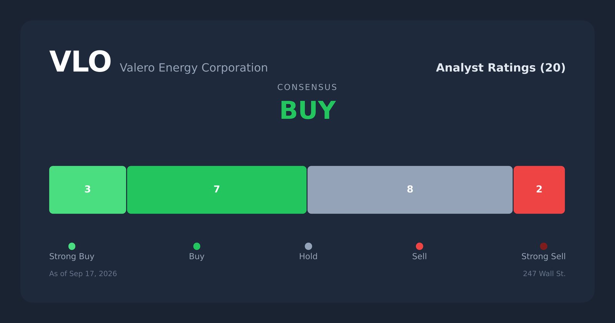Click the Strong Buy legend label
The image size is (615, 323).
pyautogui.click(x=72, y=256)
